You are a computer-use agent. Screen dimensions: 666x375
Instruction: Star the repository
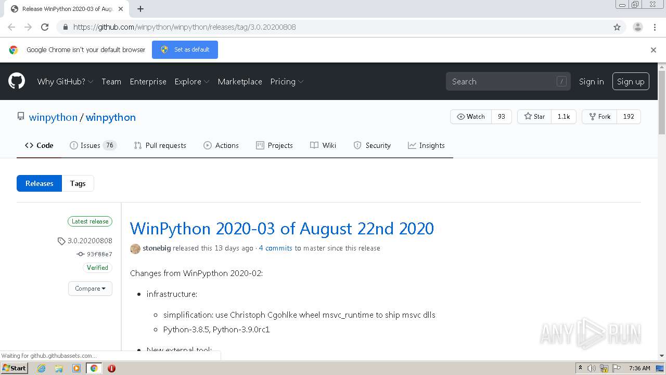(534, 117)
